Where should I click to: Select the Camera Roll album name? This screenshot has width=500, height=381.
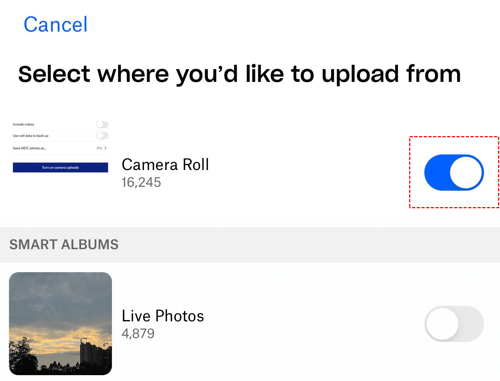(x=165, y=165)
